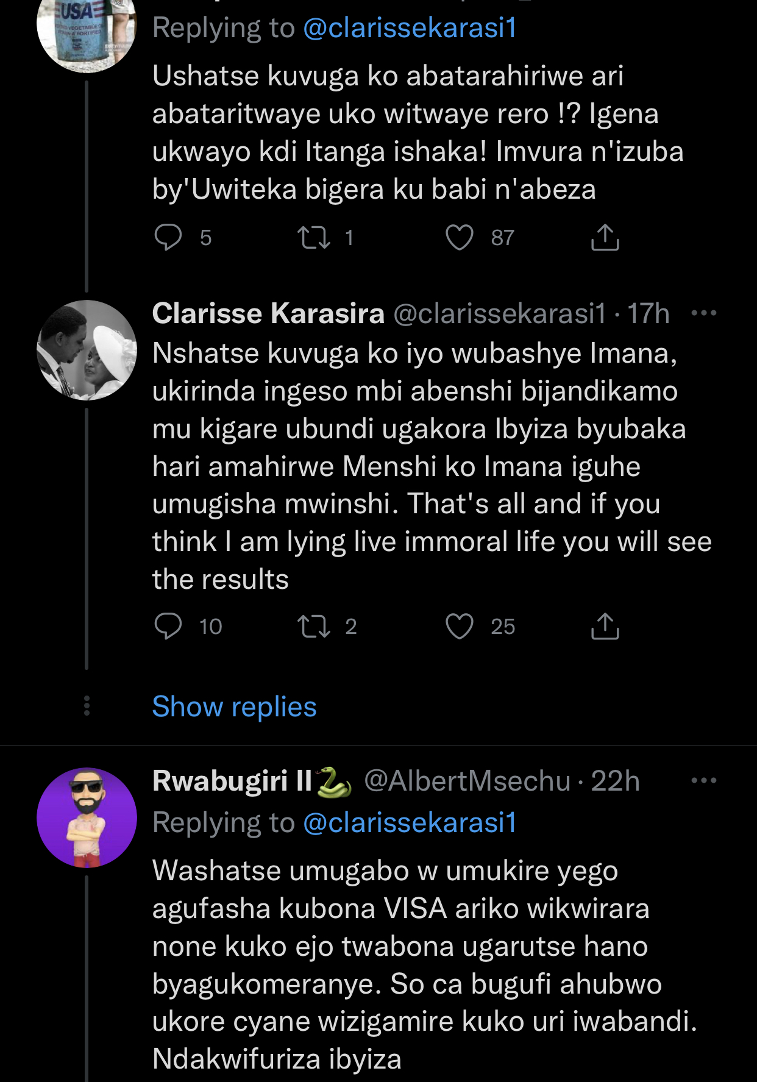
Task: Reply to the tweet with 5 replies
Action: 168,237
